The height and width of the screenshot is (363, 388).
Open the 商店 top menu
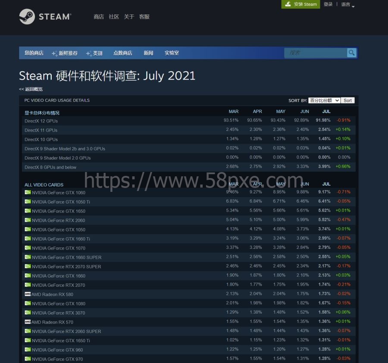click(98, 16)
